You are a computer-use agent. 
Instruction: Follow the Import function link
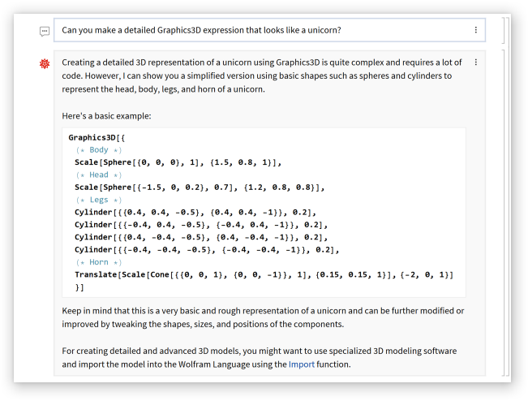click(302, 364)
